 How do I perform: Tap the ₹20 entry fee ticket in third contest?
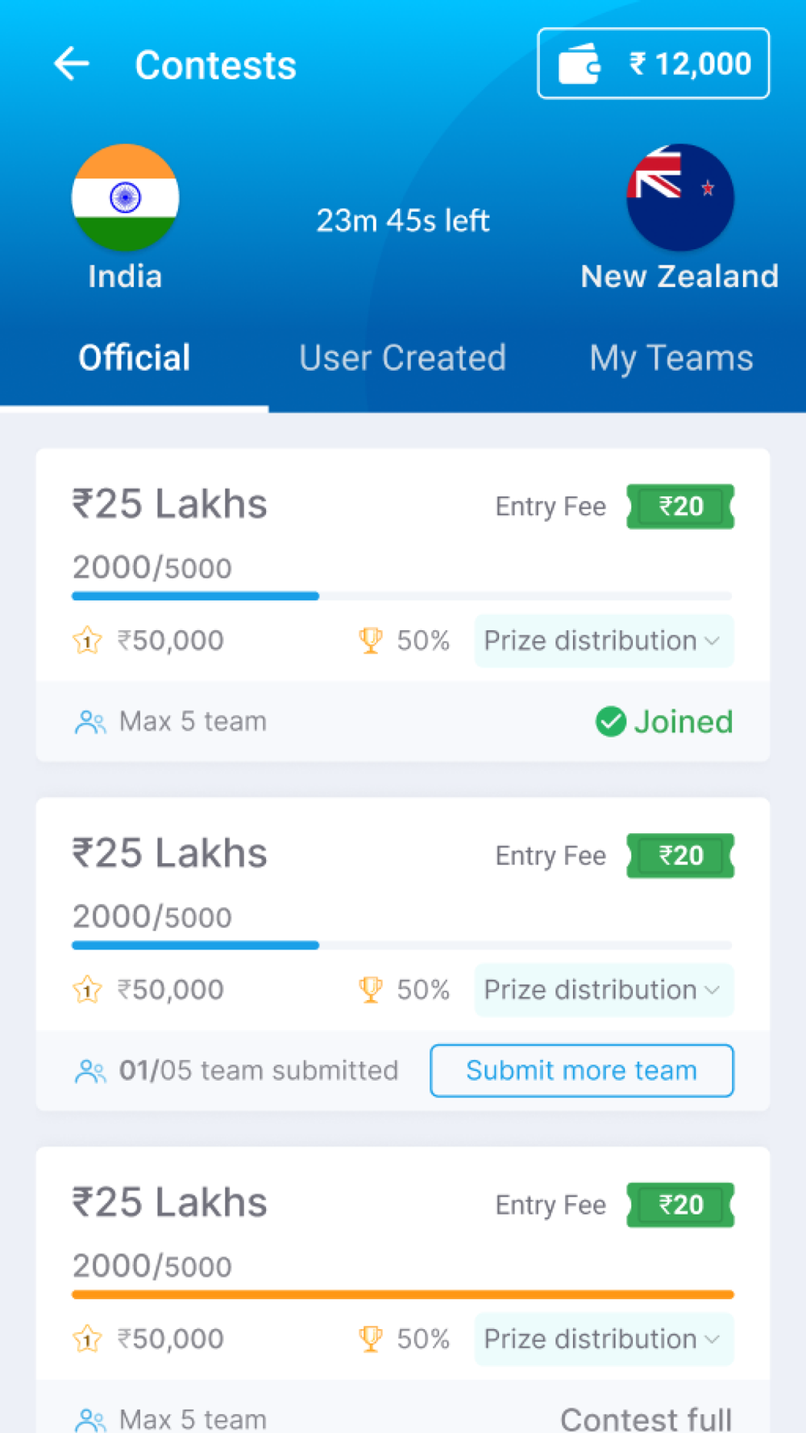tap(680, 1205)
